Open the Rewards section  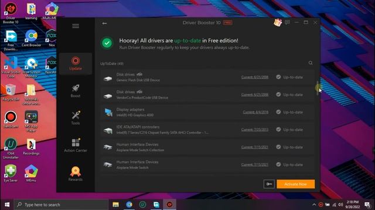(76, 174)
